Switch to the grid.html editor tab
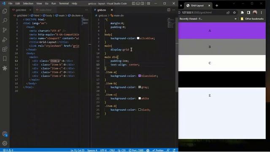The image size is (270, 152). click(x=21, y=10)
